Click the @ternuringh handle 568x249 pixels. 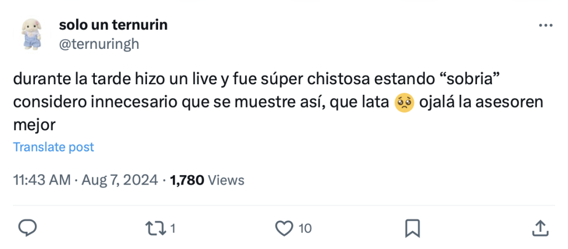coord(99,44)
